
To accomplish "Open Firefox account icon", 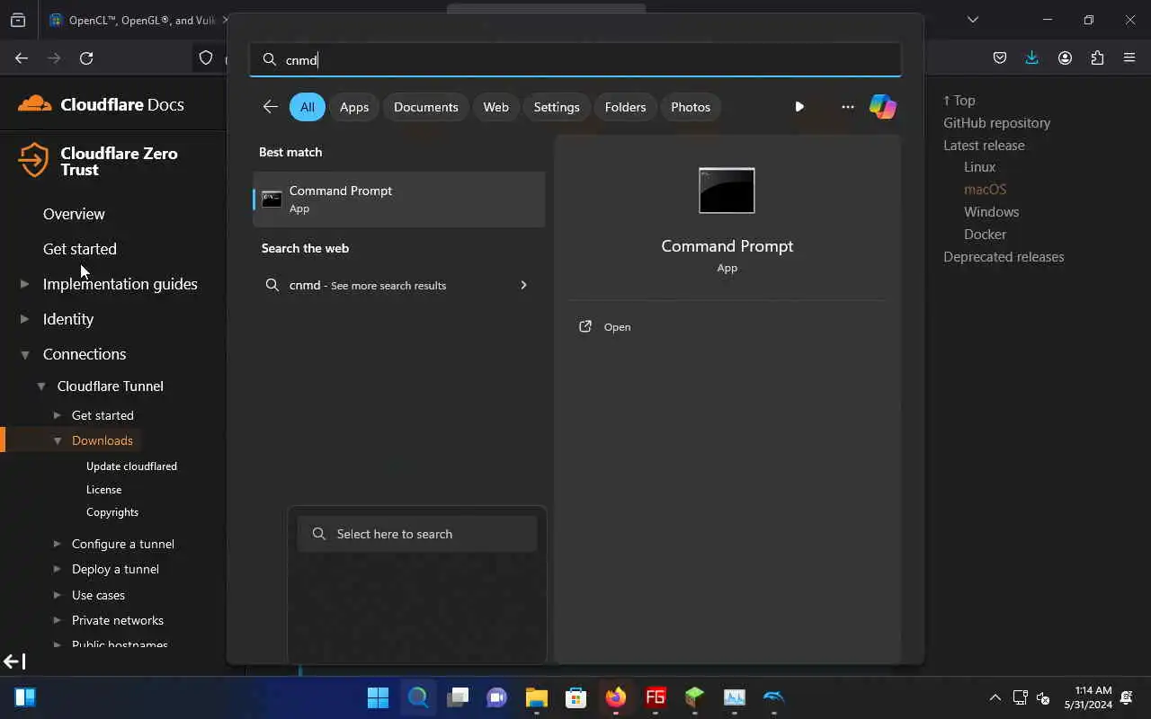I will (1065, 58).
